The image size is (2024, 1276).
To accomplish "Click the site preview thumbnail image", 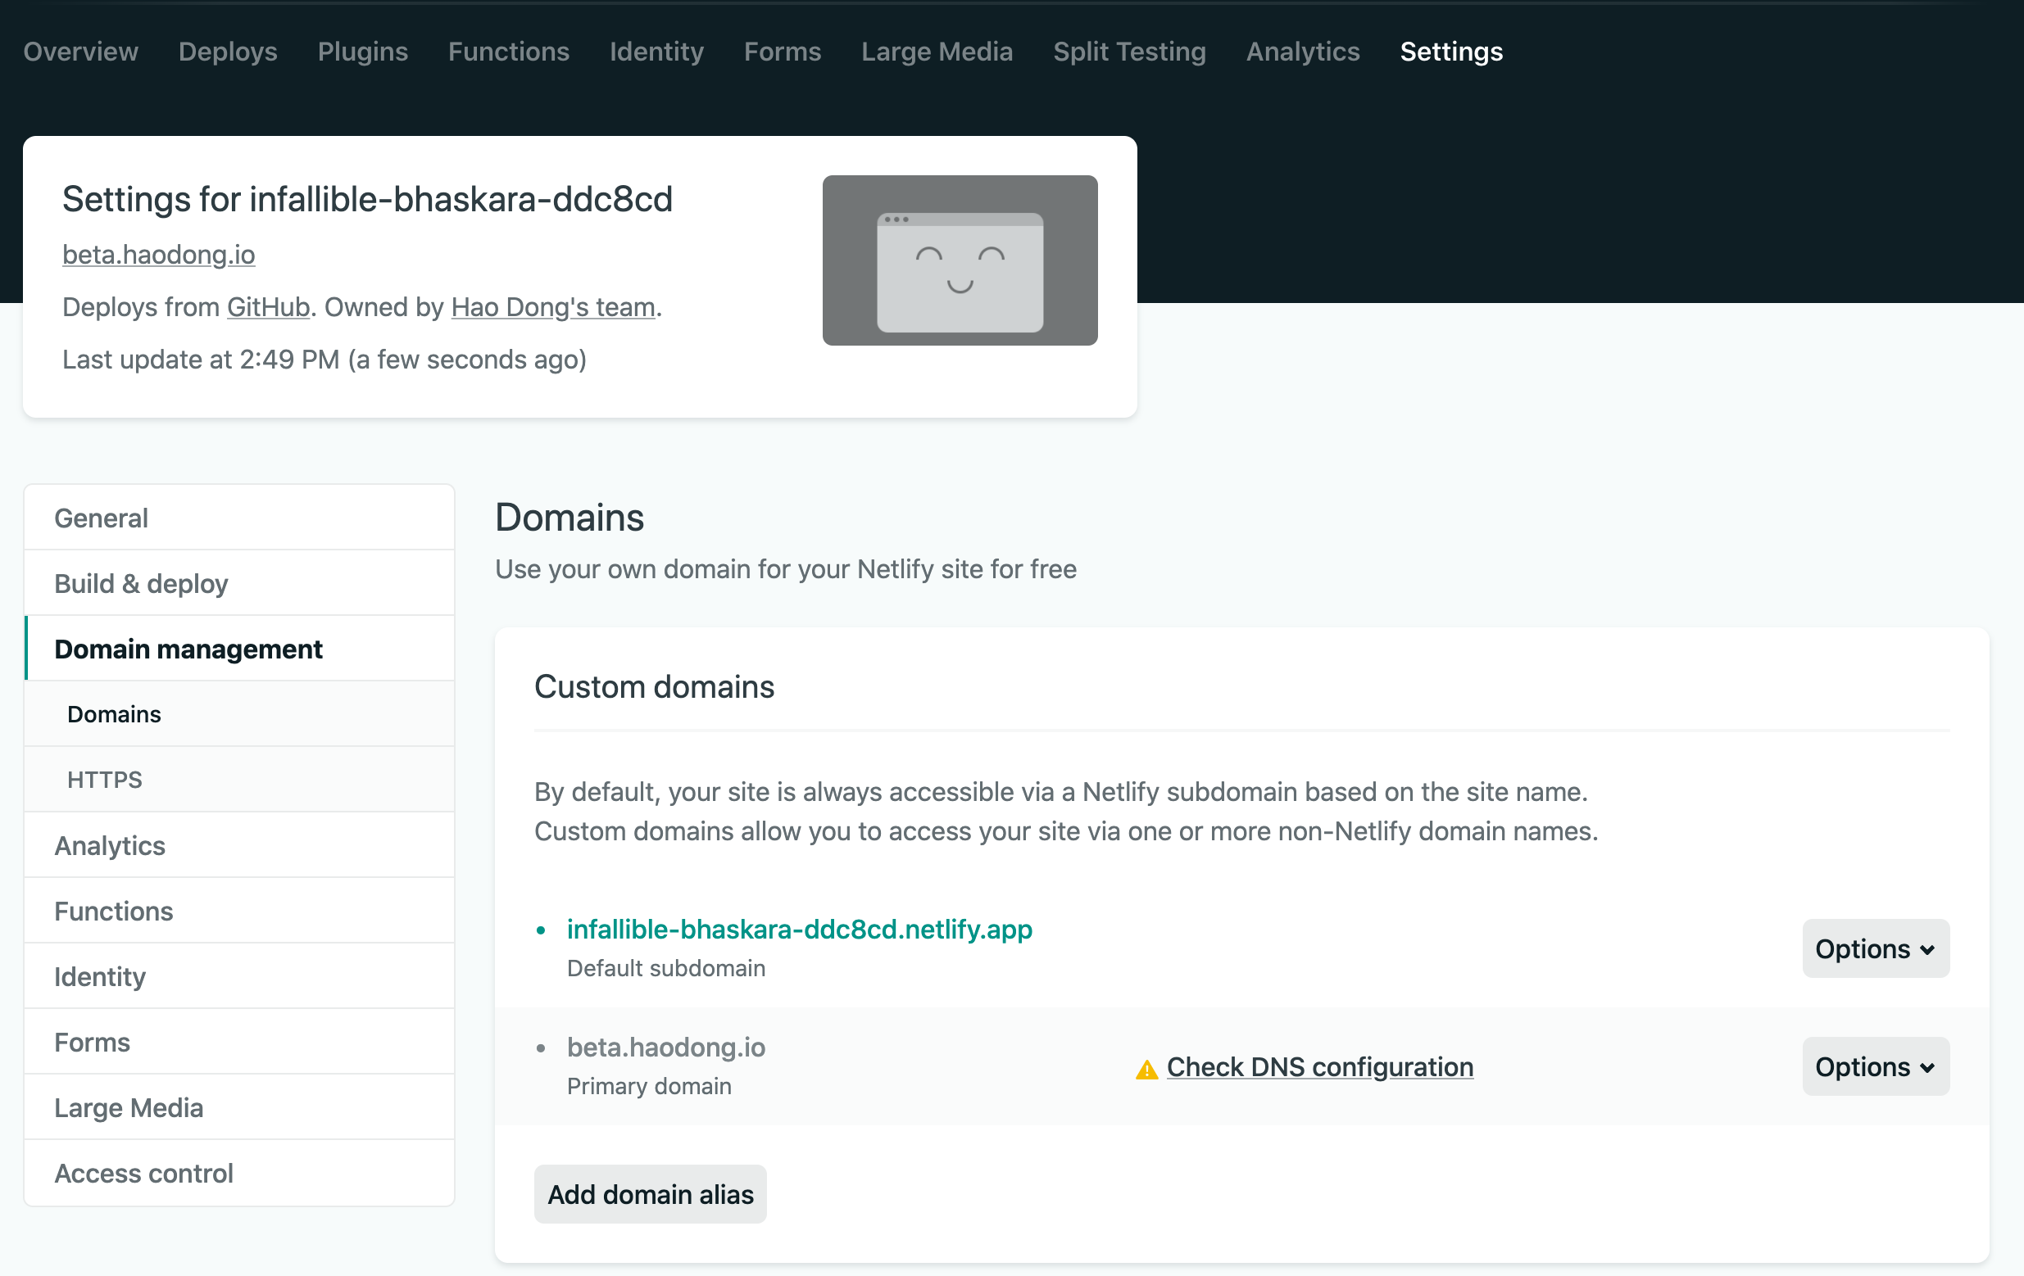I will coord(959,260).
